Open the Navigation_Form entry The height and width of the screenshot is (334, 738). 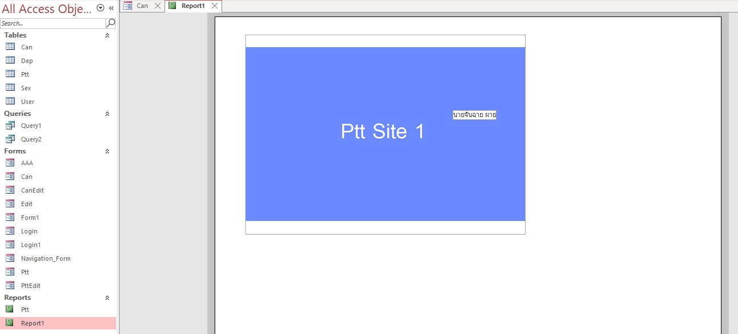click(58, 258)
